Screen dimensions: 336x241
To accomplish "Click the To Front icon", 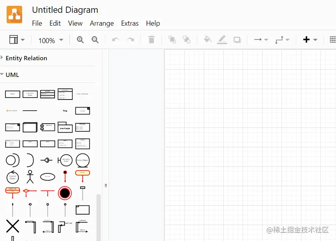I will (x=172, y=40).
